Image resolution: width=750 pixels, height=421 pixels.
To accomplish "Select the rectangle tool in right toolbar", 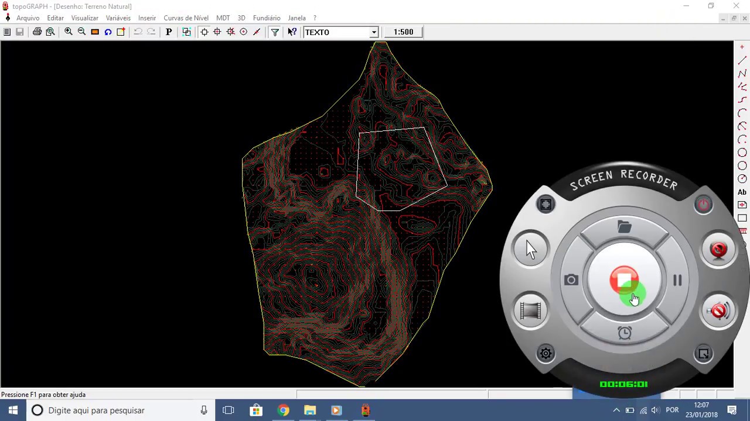I will [742, 218].
